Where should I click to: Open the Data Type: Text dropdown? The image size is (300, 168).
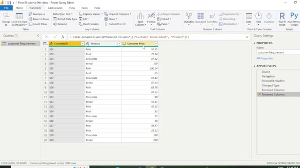63,14
